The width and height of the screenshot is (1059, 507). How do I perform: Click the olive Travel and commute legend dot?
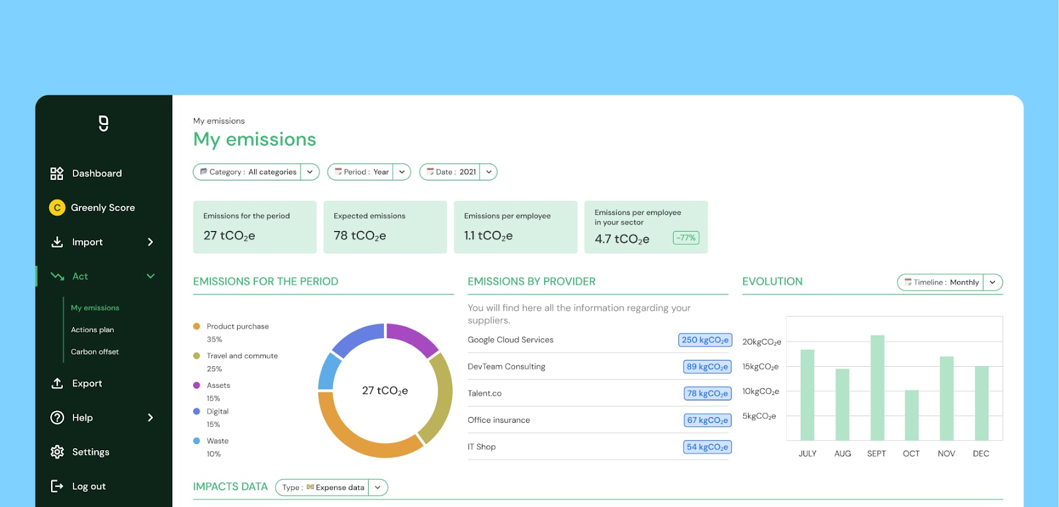pos(197,355)
